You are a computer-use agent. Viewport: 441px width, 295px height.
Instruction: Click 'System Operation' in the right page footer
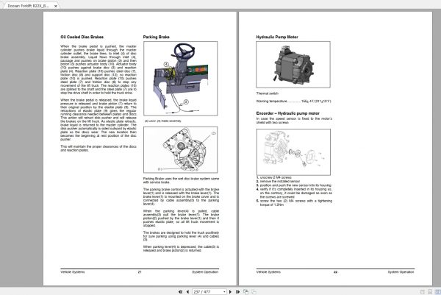point(401,272)
